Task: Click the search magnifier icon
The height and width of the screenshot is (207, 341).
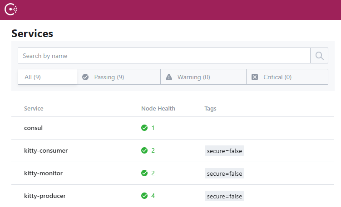Action: point(319,56)
